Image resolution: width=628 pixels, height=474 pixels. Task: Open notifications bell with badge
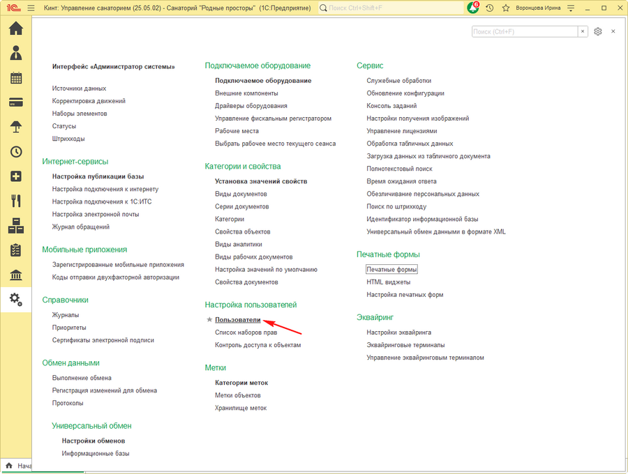pos(473,8)
